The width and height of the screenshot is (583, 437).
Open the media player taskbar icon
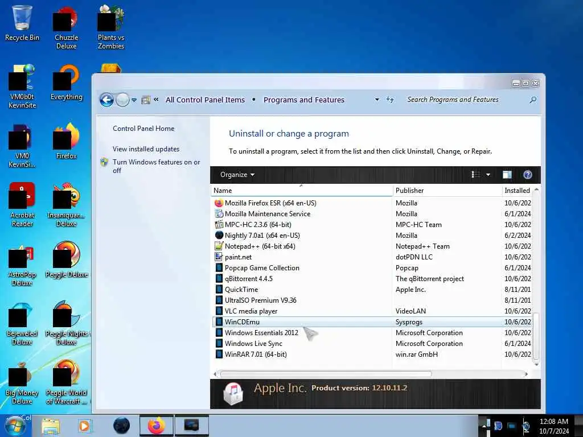(x=84, y=426)
